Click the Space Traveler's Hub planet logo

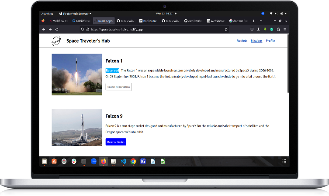coord(56,41)
